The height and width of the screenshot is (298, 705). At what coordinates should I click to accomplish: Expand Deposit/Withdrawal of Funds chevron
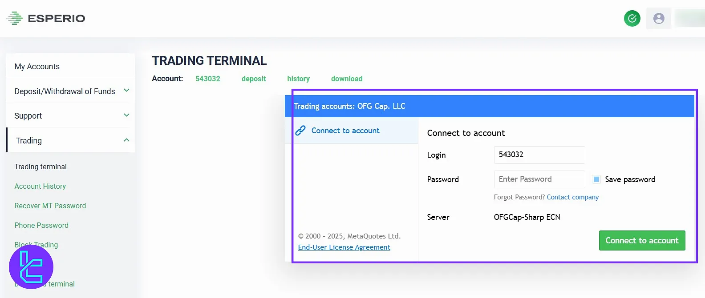coord(126,91)
